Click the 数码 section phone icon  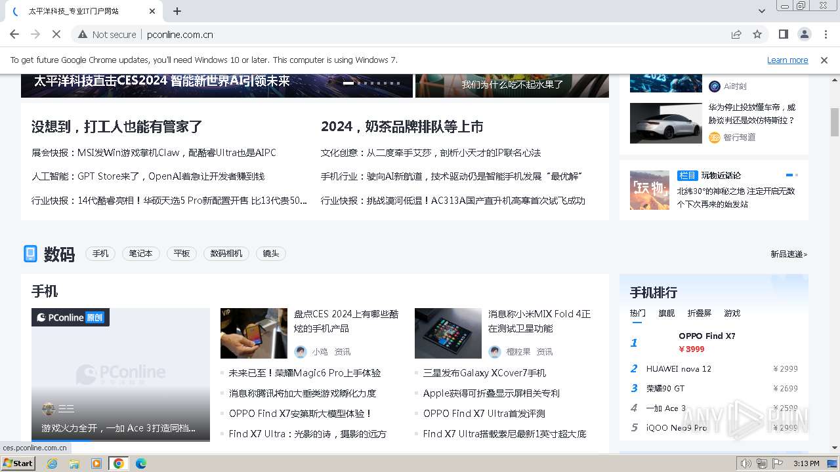[30, 254]
